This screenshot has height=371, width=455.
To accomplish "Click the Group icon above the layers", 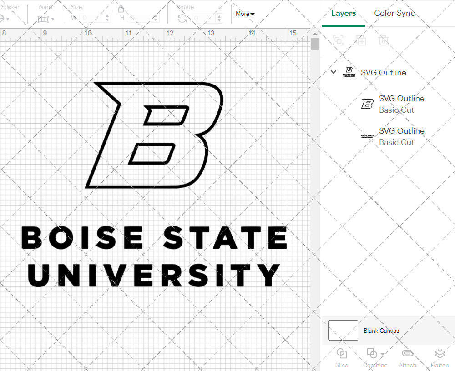I will click(338, 40).
